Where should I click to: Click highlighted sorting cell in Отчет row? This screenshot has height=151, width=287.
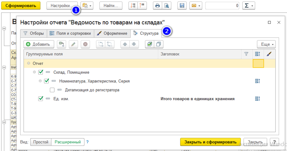(258, 63)
